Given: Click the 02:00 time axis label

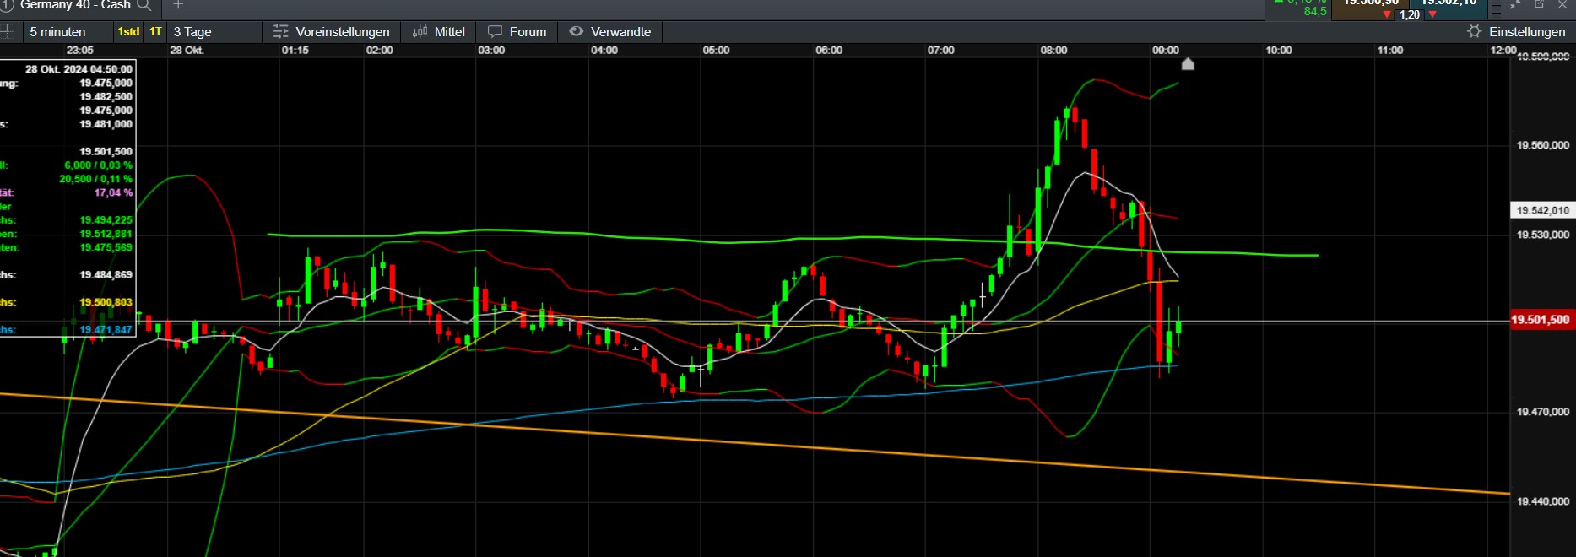Looking at the screenshot, I should click(x=380, y=51).
